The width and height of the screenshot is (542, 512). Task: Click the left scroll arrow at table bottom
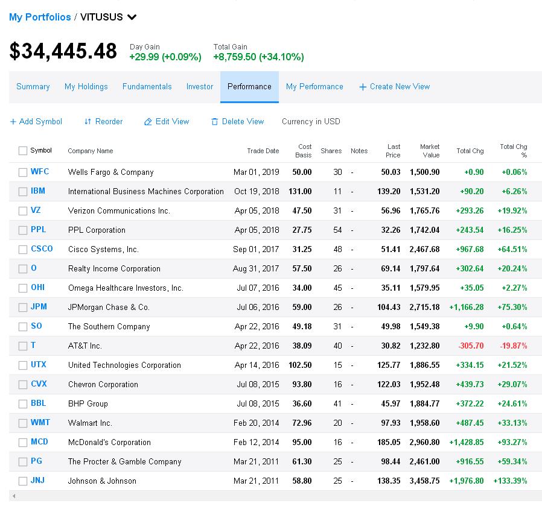tap(14, 496)
